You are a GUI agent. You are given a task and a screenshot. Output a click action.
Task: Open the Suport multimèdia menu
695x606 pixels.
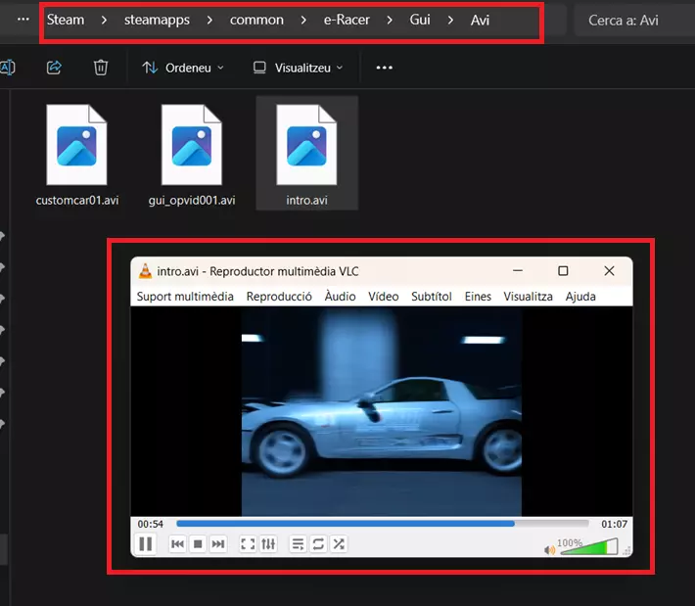pos(185,297)
